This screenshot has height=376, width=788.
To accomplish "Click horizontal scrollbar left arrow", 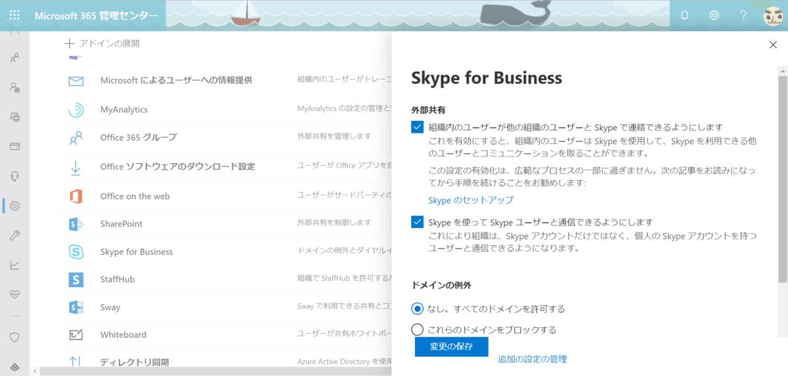I will click(x=35, y=371).
